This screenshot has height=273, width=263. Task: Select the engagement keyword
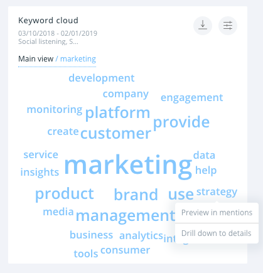click(191, 98)
